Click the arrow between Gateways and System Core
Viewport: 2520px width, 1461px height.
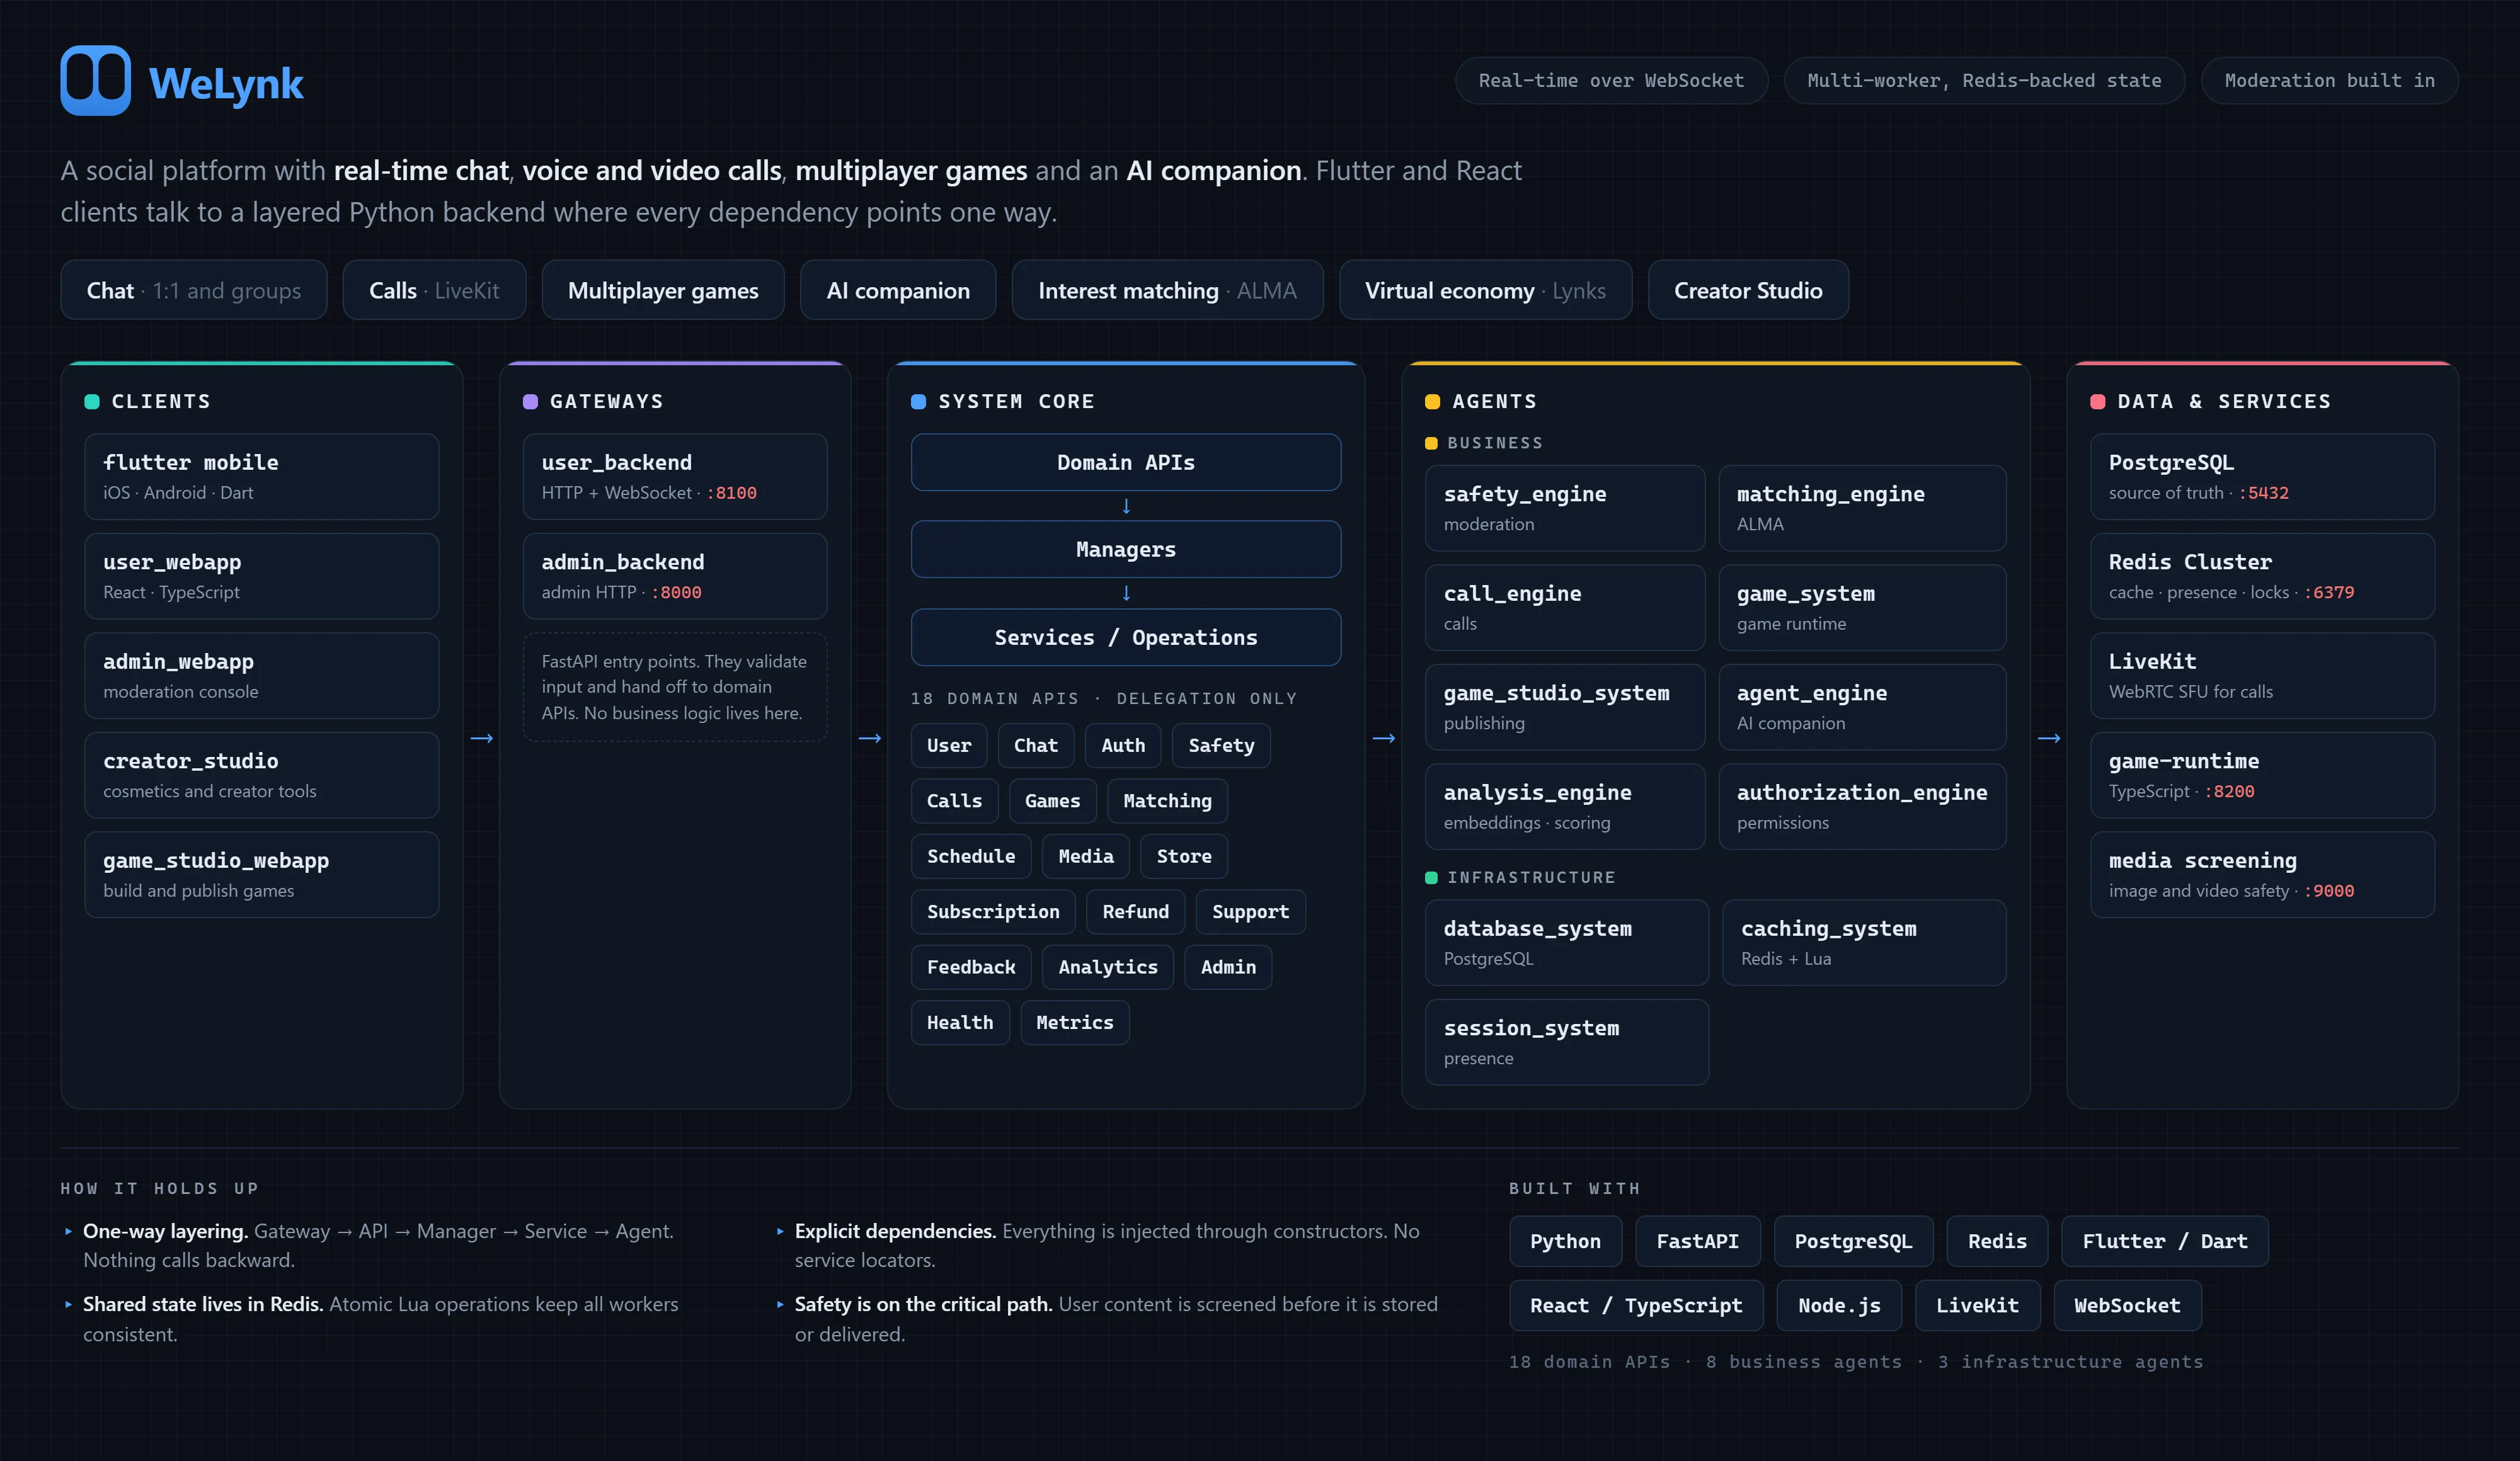tap(870, 737)
